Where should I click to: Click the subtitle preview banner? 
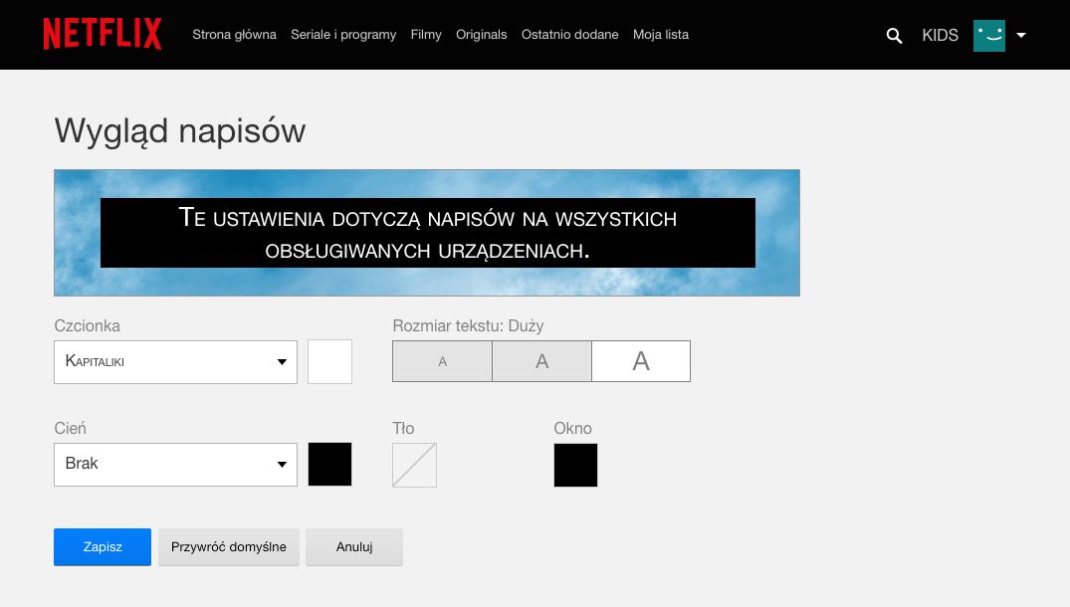(427, 233)
